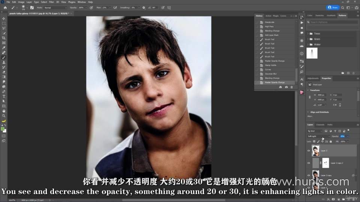The image size is (360, 202).
Task: Create new pattern group folder icon
Action: click(x=342, y=73)
